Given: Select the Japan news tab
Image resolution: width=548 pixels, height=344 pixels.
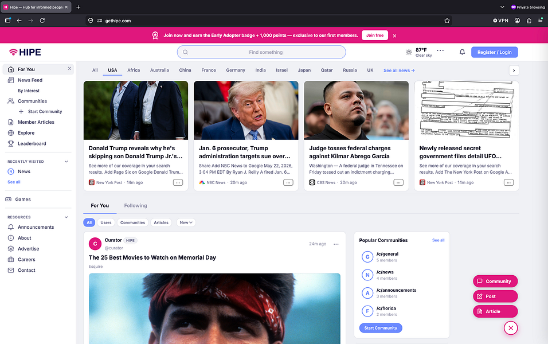Looking at the screenshot, I should [x=304, y=70].
